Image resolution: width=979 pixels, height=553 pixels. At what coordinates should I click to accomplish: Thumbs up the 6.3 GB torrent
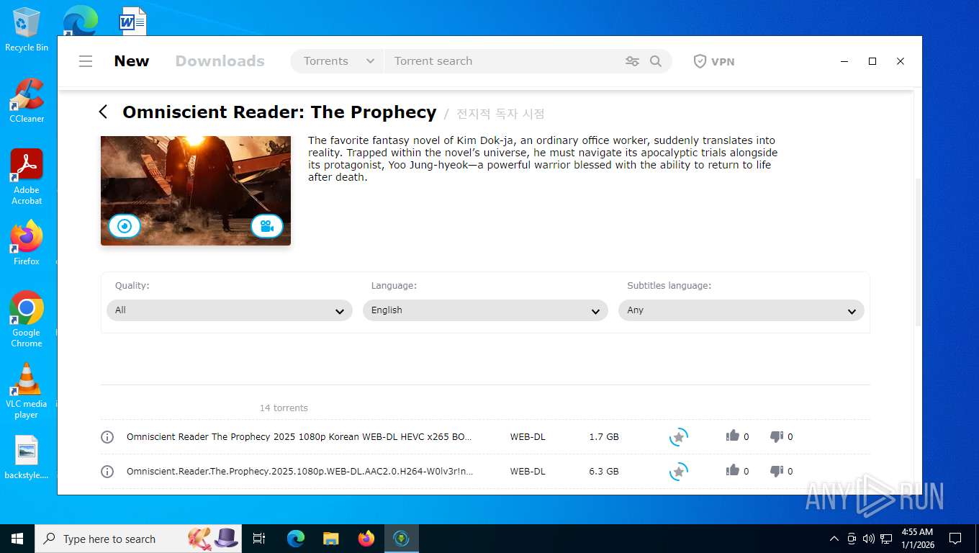(733, 470)
